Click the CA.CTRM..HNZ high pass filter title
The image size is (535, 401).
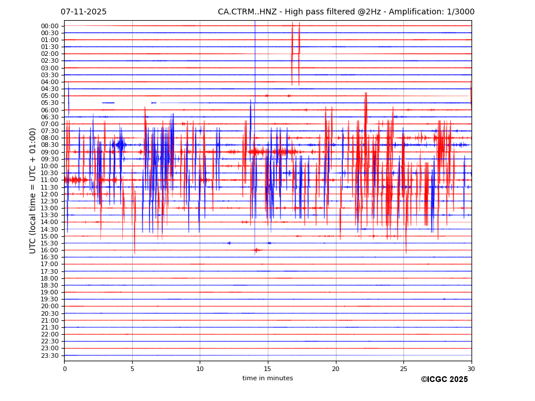(346, 12)
